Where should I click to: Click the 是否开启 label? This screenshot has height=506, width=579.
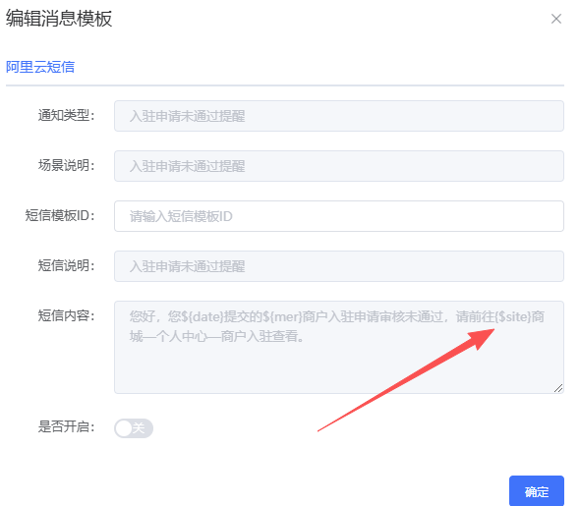[x=67, y=426]
